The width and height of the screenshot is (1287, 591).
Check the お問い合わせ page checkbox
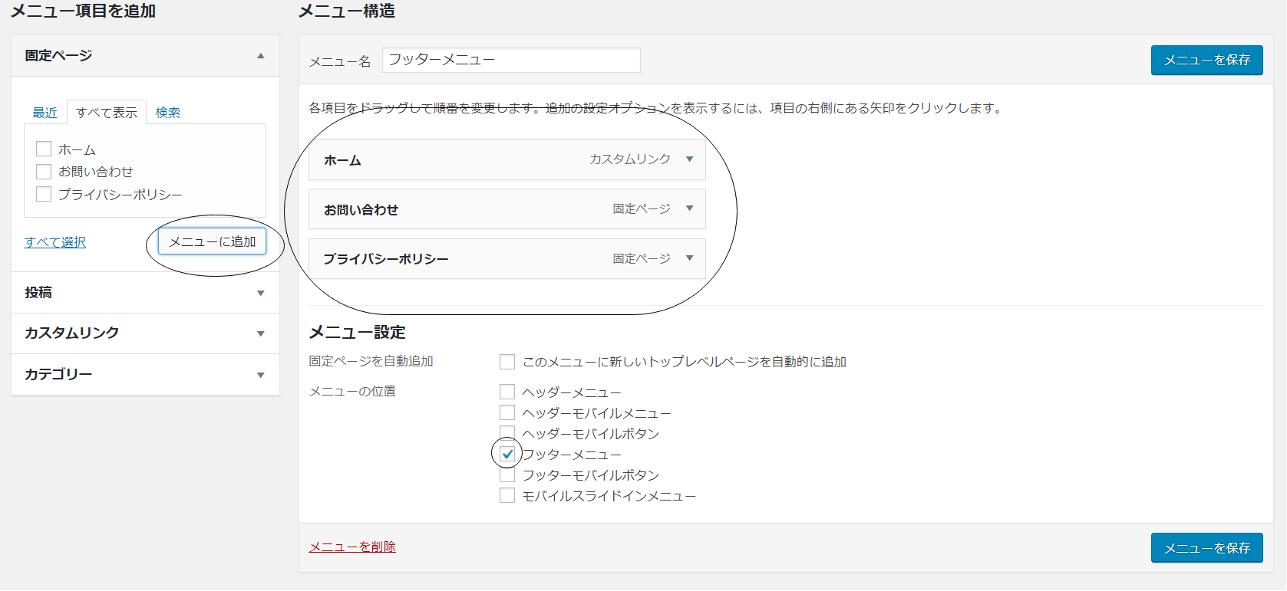coord(44,172)
